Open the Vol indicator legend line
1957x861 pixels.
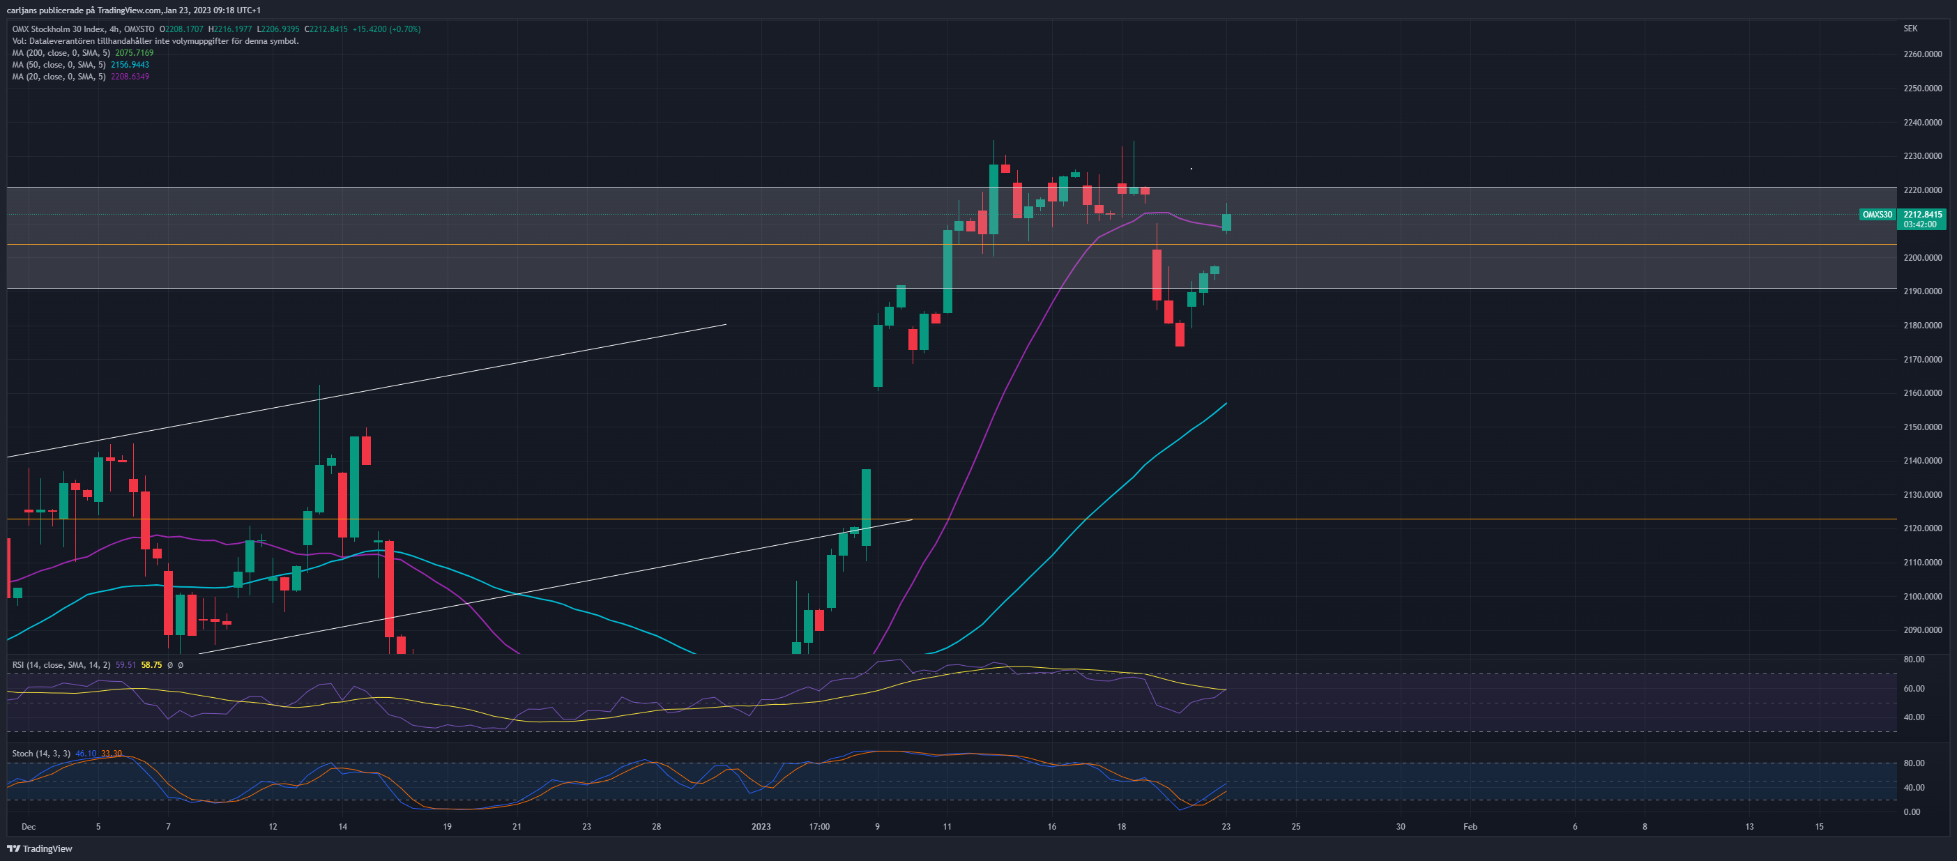click(155, 41)
